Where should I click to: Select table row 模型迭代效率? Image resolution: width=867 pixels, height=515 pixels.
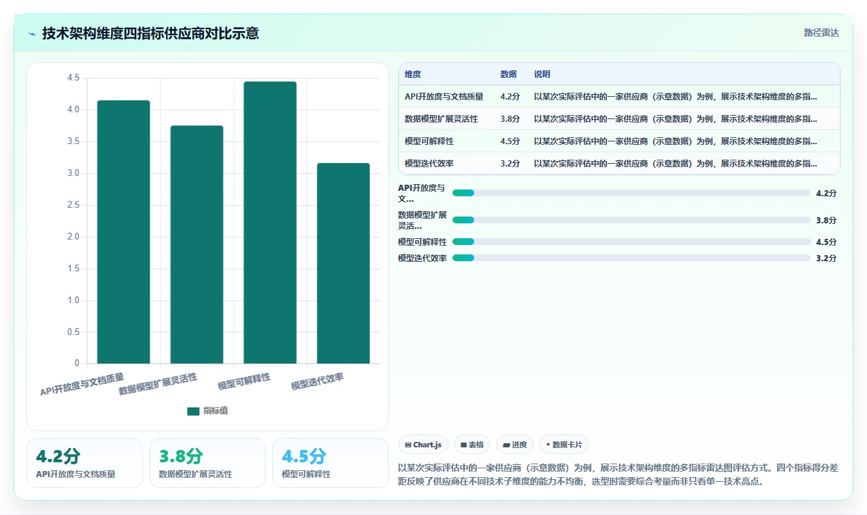(x=619, y=164)
